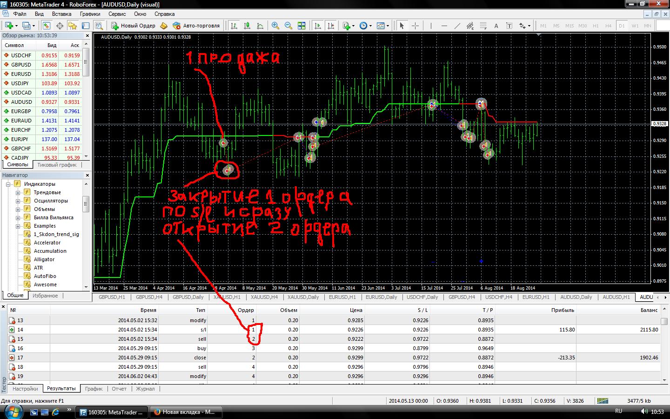
Task: Open the periodicity clock dropdown arrow
Action: [370, 26]
